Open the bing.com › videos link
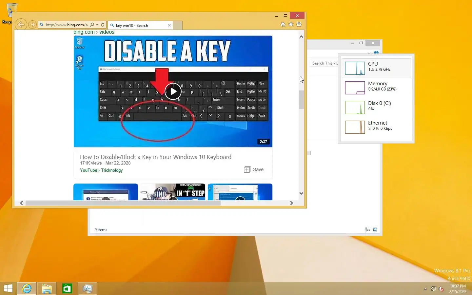The height and width of the screenshot is (295, 472). (x=94, y=32)
